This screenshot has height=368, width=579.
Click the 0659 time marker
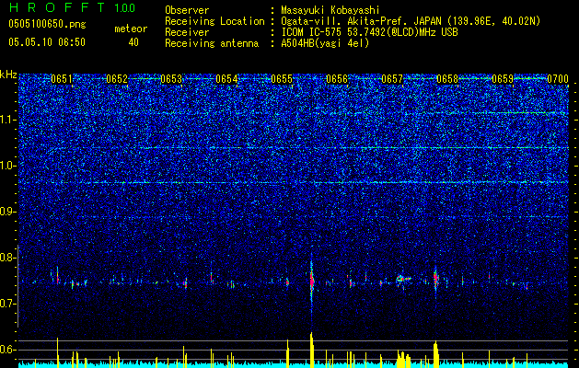[x=503, y=79]
